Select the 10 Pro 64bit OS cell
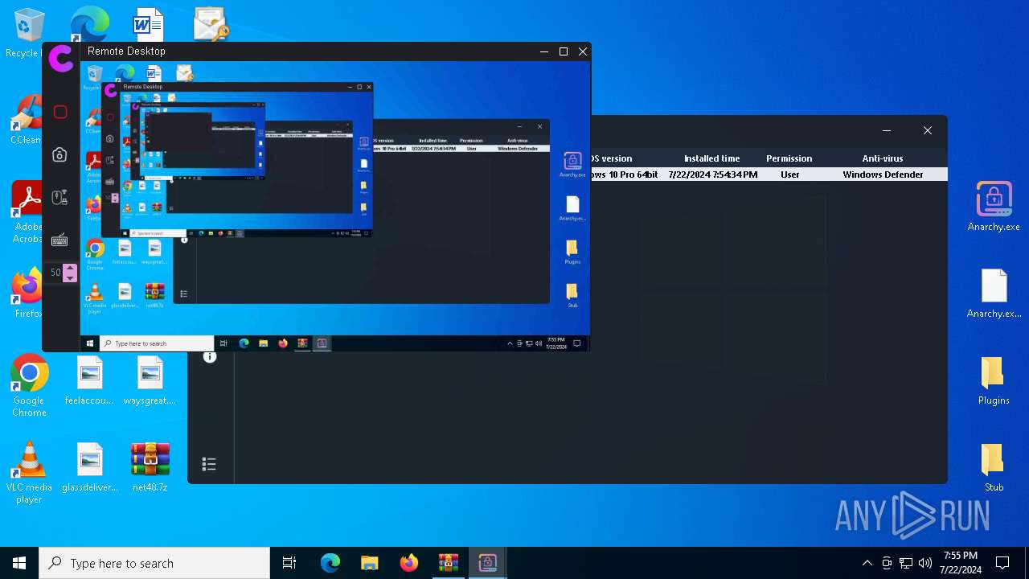Viewport: 1029px width, 579px height. click(x=625, y=175)
